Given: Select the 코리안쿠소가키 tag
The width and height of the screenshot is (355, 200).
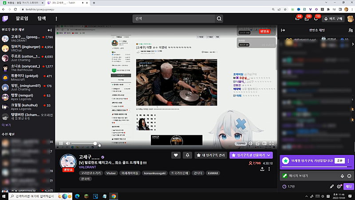Looking at the screenshot, I should coord(91,173).
